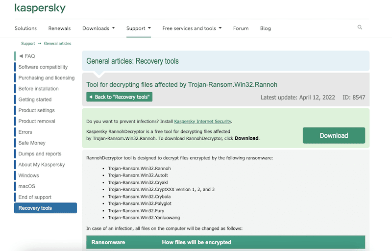392x251 pixels.
Task: Select Recovery tools sidebar item
Action: [x=46, y=208]
